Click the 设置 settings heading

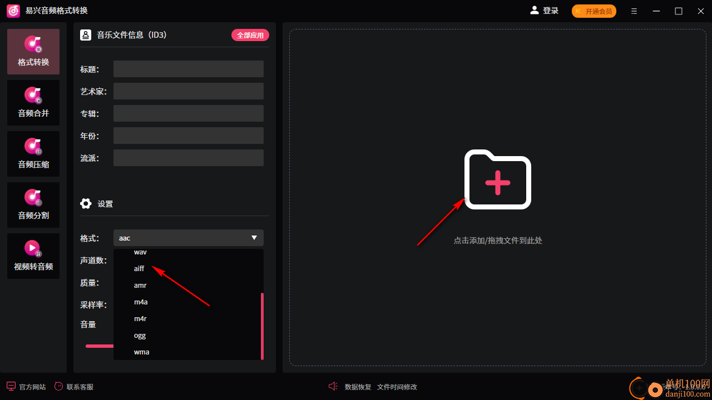pos(105,204)
